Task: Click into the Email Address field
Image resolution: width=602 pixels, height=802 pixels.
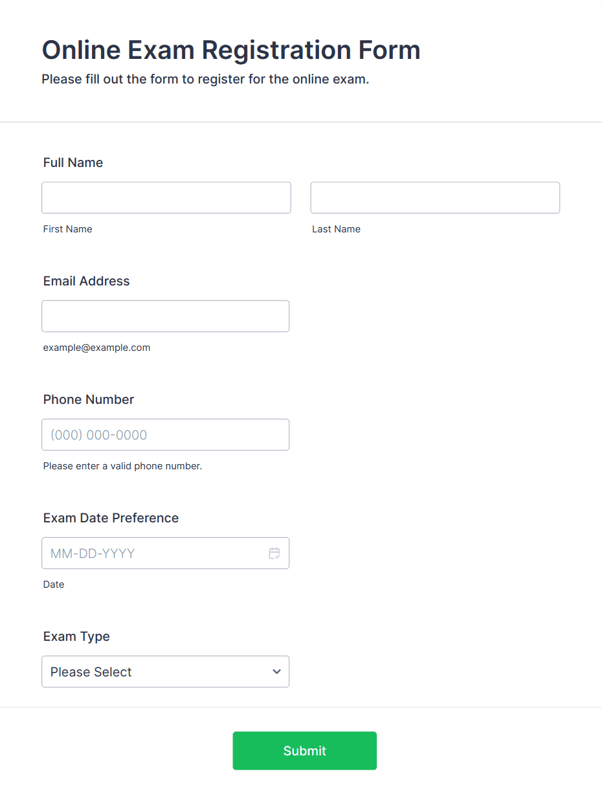Action: pos(165,316)
